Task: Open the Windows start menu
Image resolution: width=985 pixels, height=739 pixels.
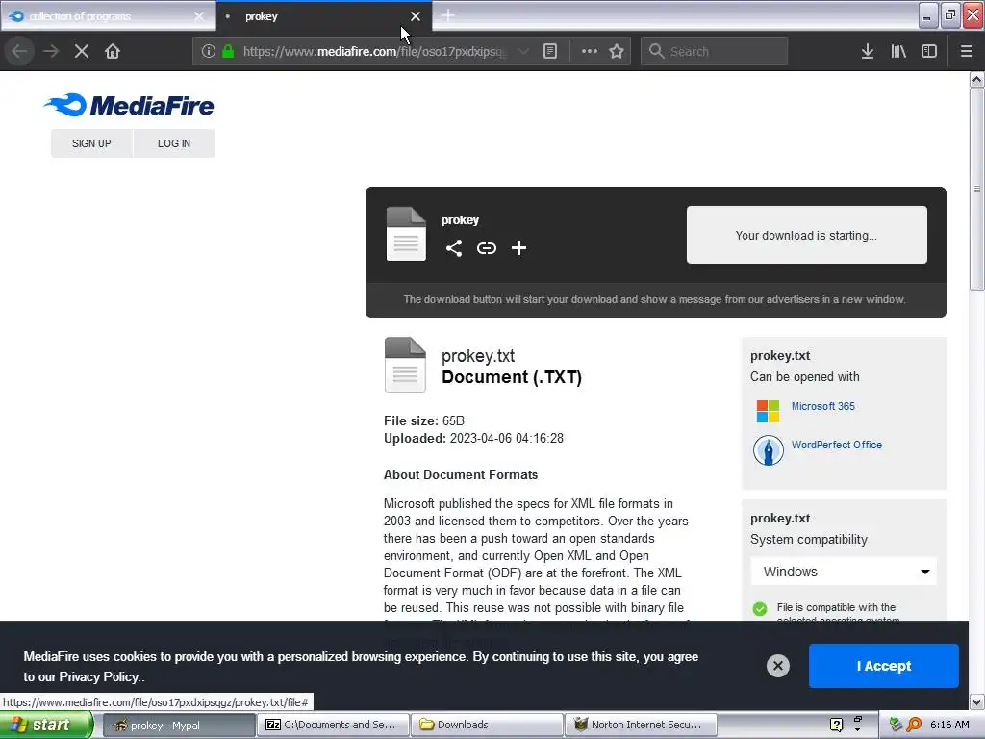Action: point(45,725)
